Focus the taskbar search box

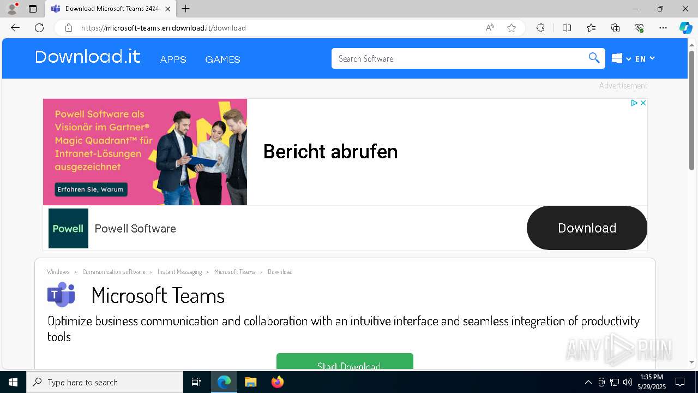[x=105, y=382]
